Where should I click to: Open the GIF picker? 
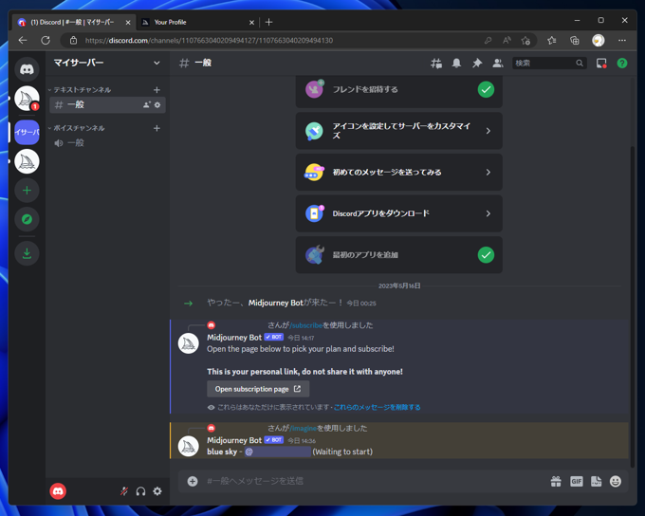click(x=577, y=481)
